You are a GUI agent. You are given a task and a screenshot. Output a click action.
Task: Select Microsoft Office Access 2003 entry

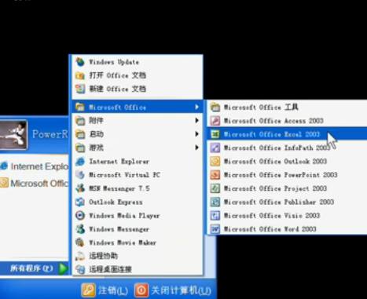288,121
